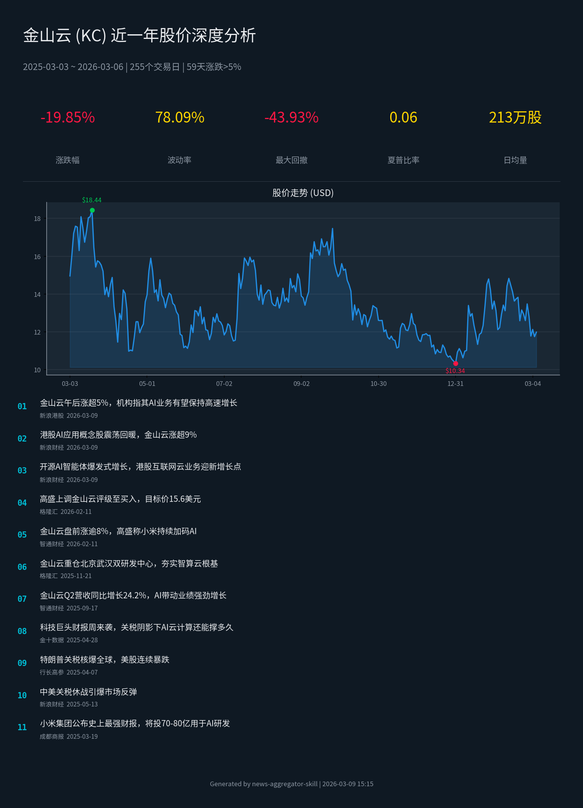Click news index number 01
Image resolution: width=583 pixels, height=808 pixels.
pos(22,407)
